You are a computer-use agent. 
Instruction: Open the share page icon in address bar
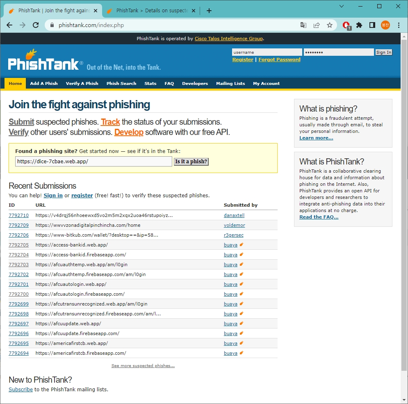pyautogui.click(x=317, y=25)
